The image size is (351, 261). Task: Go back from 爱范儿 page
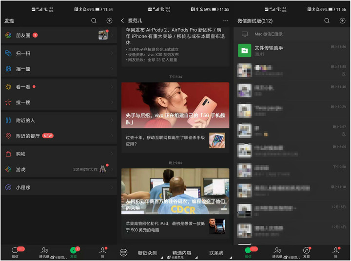coord(122,21)
